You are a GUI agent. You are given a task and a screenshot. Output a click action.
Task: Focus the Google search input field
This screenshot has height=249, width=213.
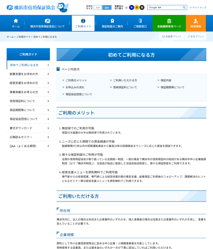coord(164,8)
